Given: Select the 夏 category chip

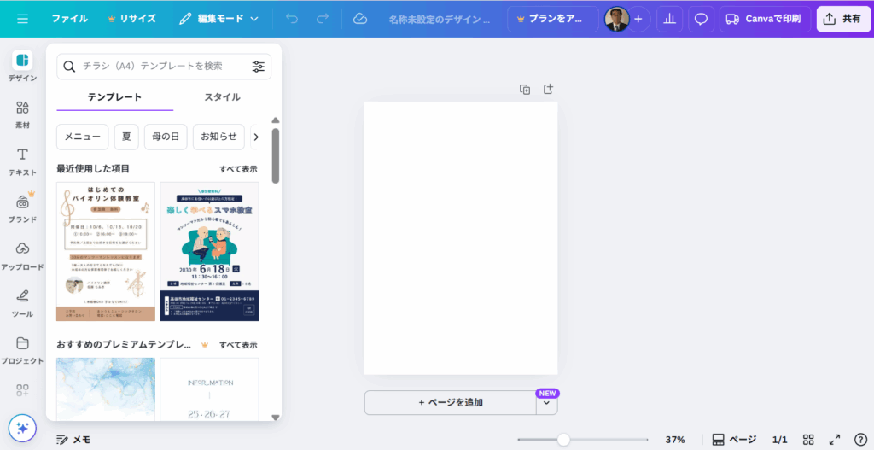Looking at the screenshot, I should coord(126,137).
